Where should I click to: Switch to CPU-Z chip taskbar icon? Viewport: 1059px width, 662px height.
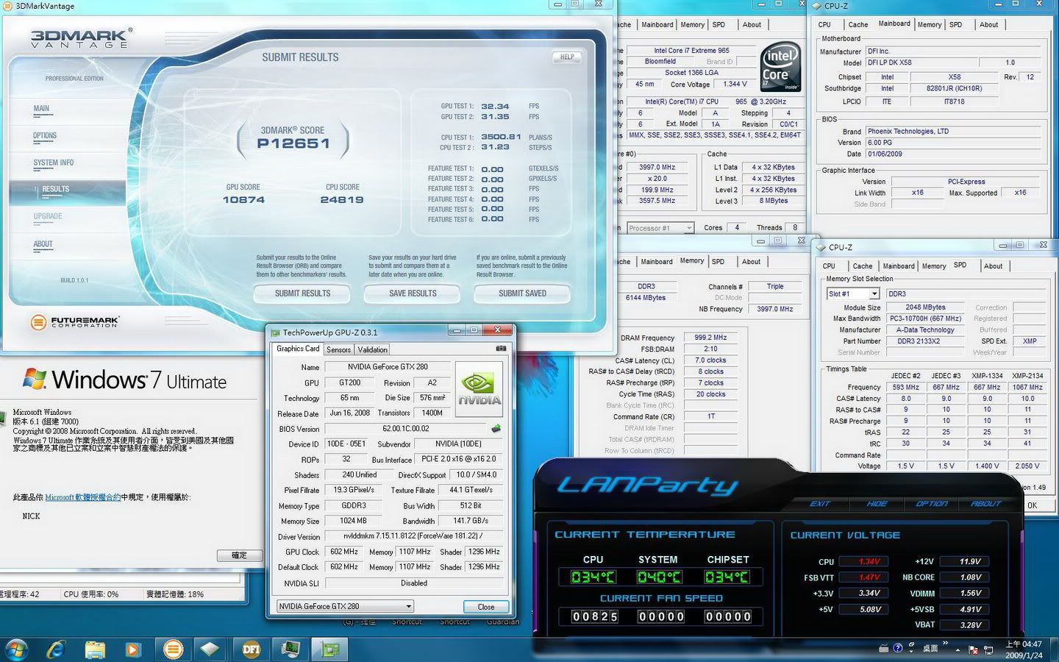click(x=210, y=649)
